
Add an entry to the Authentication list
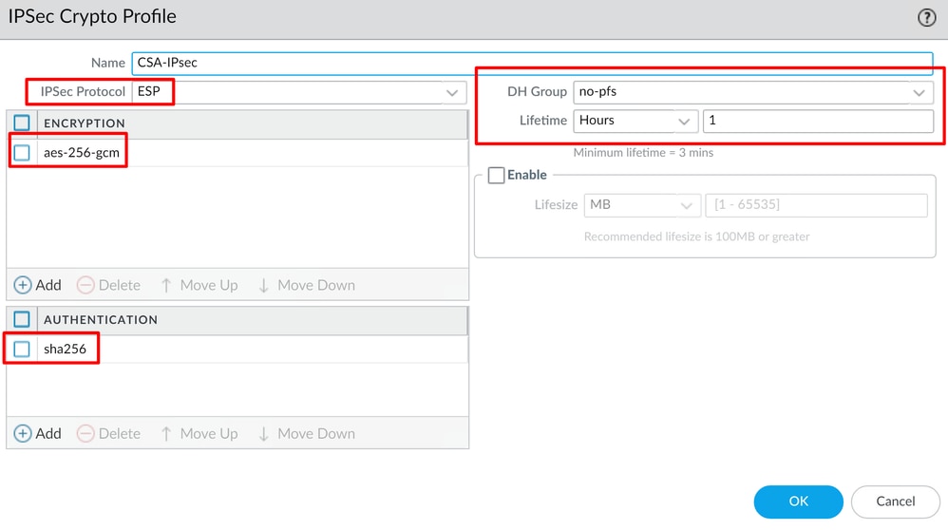[x=37, y=433]
